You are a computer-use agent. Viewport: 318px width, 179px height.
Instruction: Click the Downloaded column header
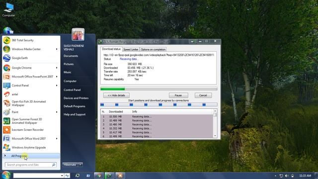tap(116, 111)
